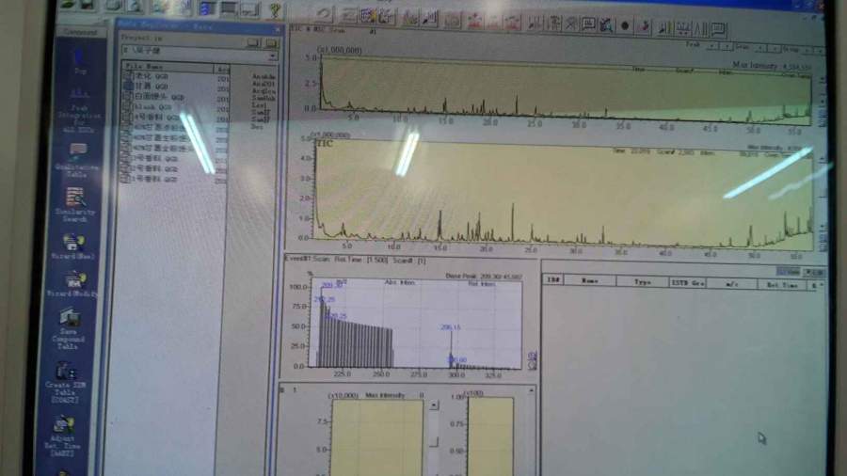This screenshot has width=847, height=476.
Task: Click the Peak previous arrow button
Action: tap(711, 46)
